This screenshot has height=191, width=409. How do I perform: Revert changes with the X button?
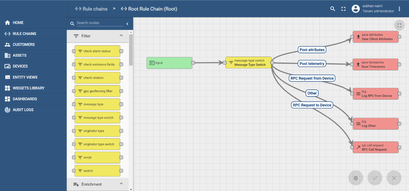pos(394,178)
